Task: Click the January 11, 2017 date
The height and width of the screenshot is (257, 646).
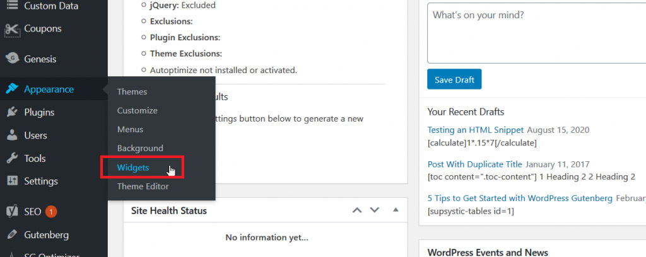Action: click(558, 164)
